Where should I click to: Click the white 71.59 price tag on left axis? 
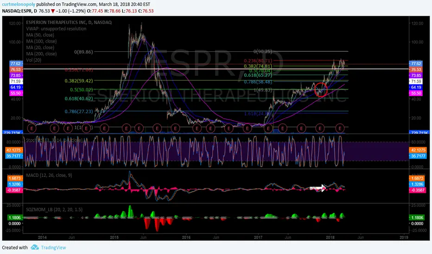click(16, 81)
